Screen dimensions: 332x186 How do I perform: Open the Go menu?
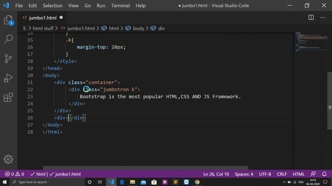[x=88, y=6]
